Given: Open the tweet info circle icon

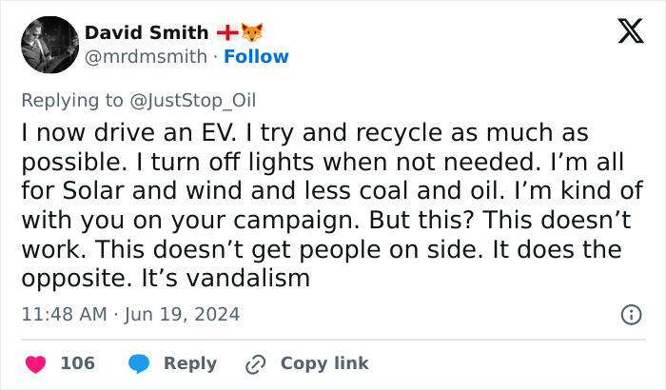Looking at the screenshot, I should 630,314.
